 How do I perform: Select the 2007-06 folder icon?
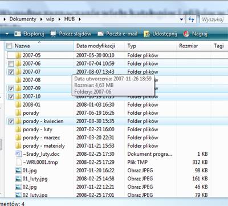pos(18,63)
